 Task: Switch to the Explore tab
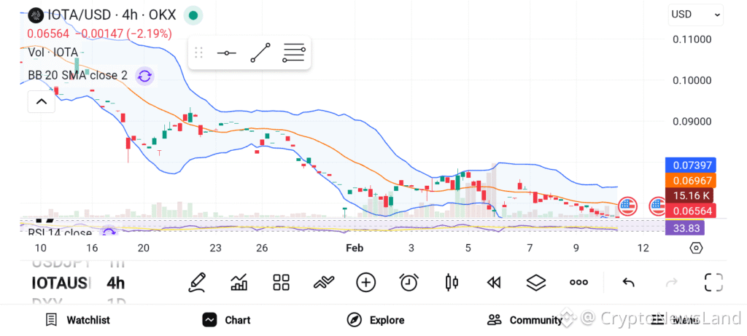[376, 320]
